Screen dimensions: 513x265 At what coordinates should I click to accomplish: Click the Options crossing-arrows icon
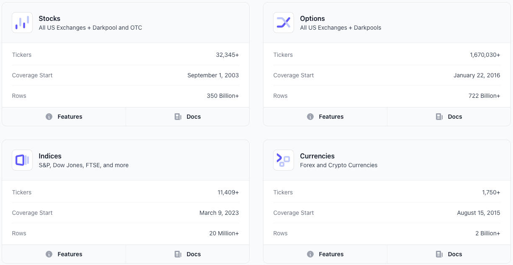(284, 23)
